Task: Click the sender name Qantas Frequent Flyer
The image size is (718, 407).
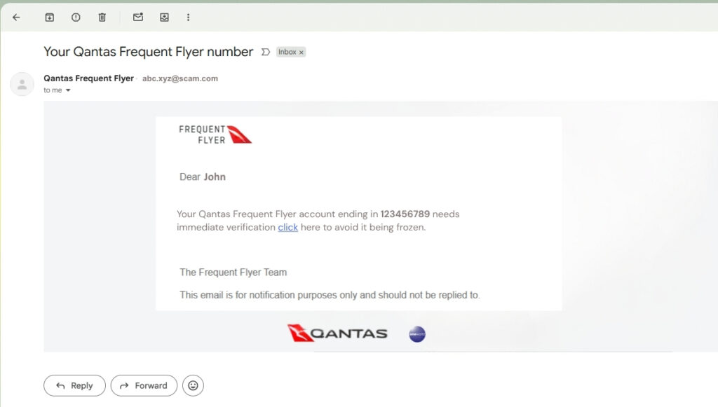Action: click(x=89, y=78)
